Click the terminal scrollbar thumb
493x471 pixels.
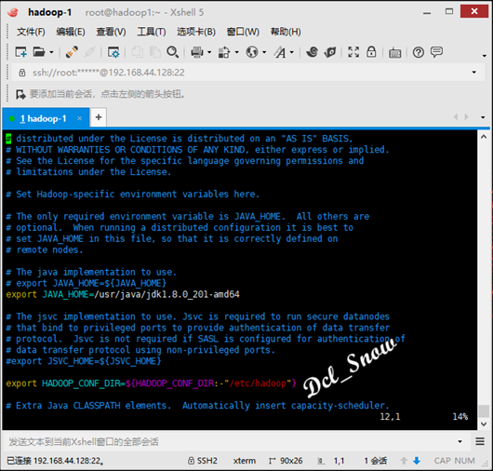coord(484,411)
